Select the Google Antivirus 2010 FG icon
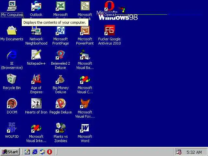This screenshot has width=208, height=156. [x=110, y=30]
